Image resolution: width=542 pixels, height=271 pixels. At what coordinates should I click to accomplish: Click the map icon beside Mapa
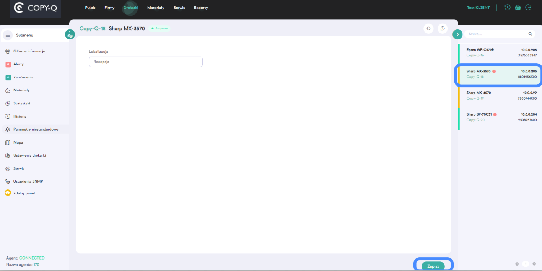click(8, 142)
